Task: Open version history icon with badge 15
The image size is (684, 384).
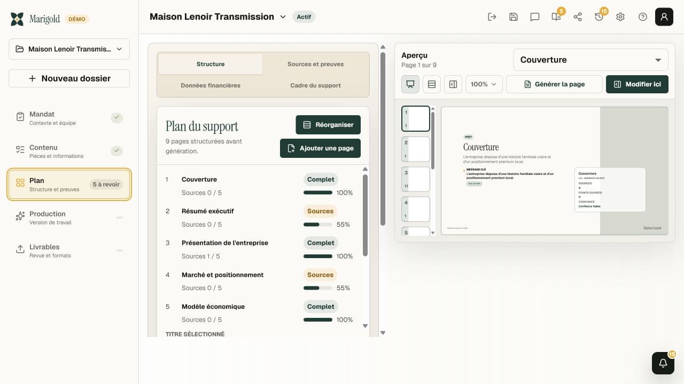Action: [599, 17]
